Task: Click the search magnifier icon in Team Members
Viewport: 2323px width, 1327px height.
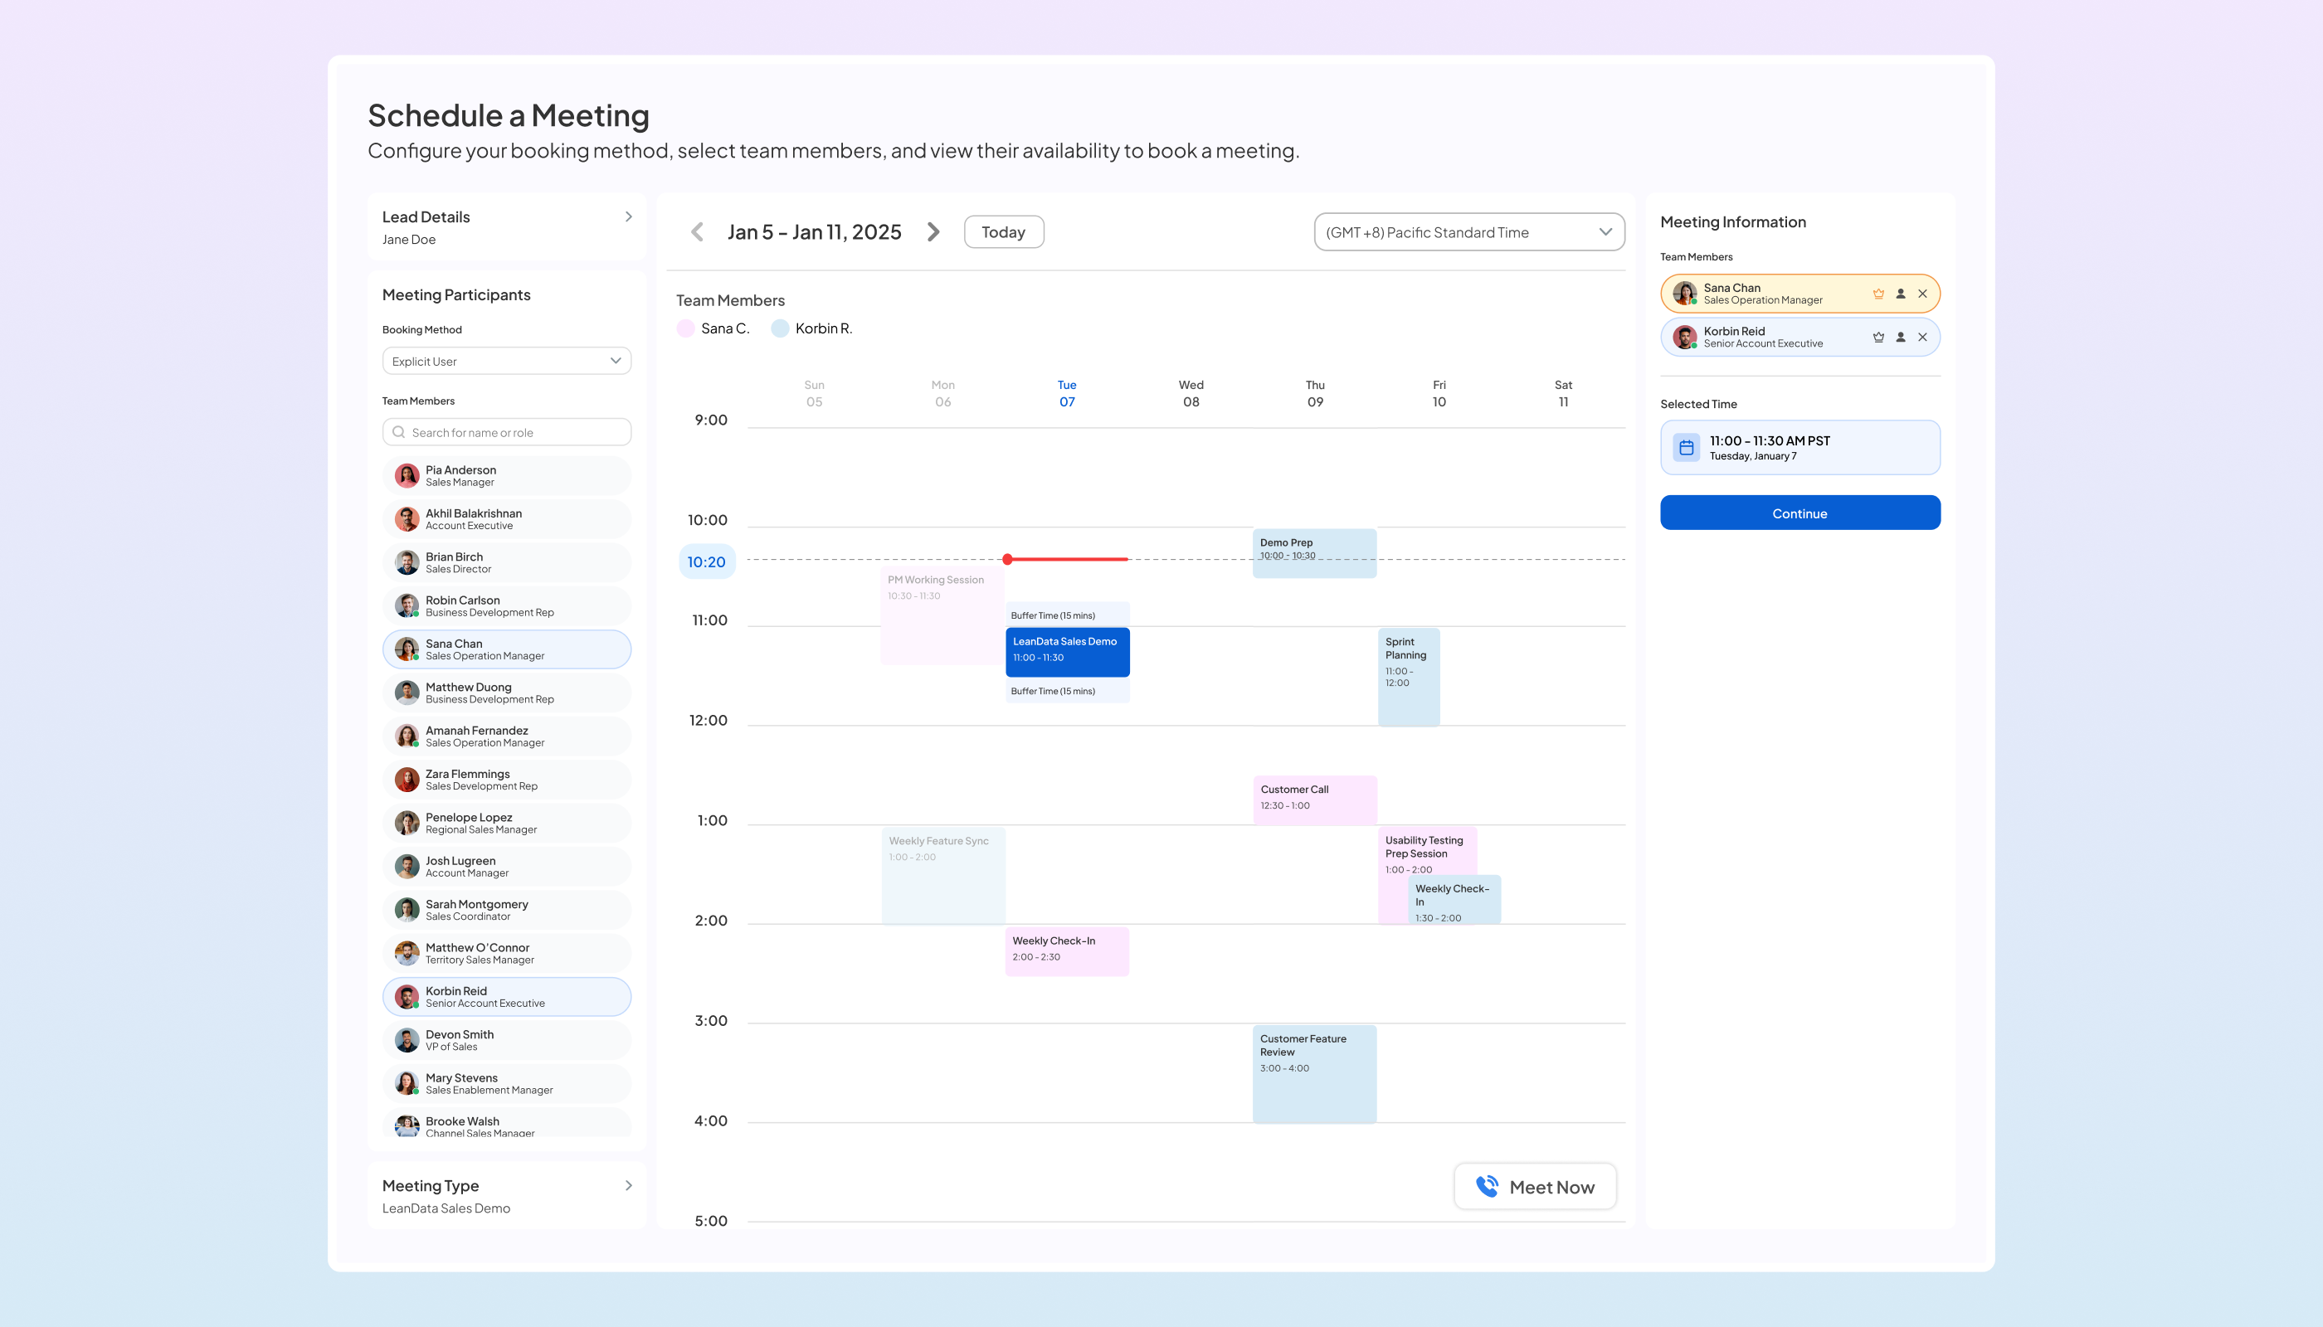Action: tap(398, 432)
